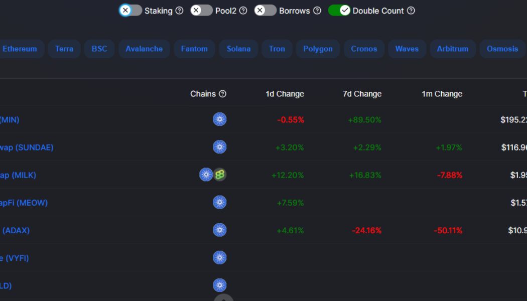
Task: Click the Cardano chain icon in SUNDAE row
Action: 220,147
